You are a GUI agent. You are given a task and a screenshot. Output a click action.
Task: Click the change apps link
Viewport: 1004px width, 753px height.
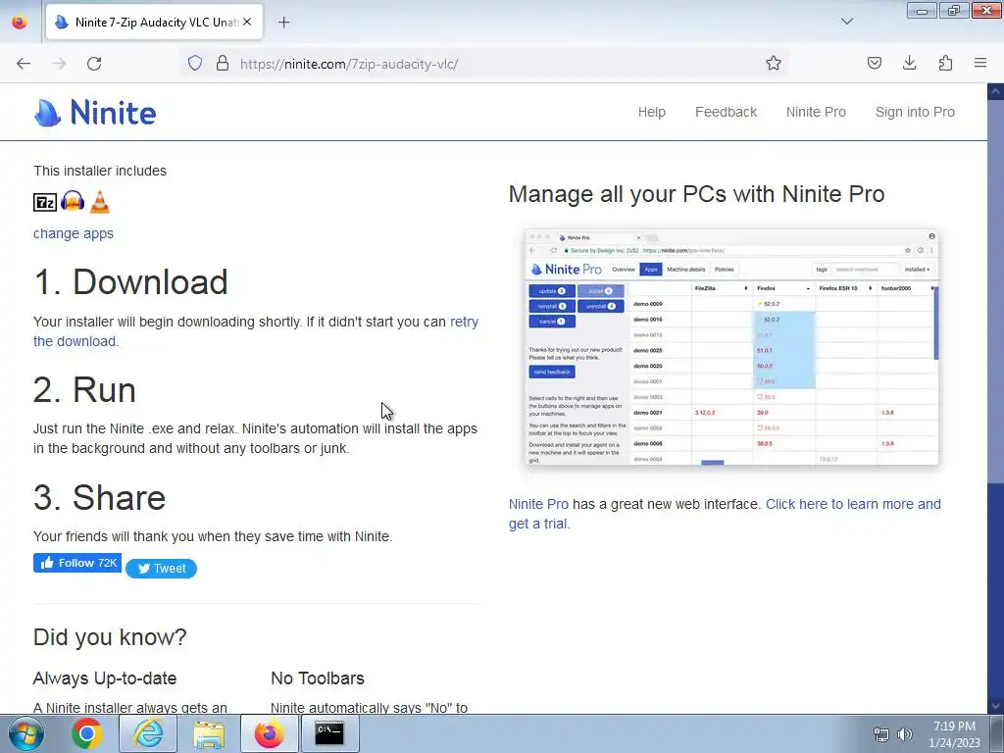pyautogui.click(x=73, y=233)
